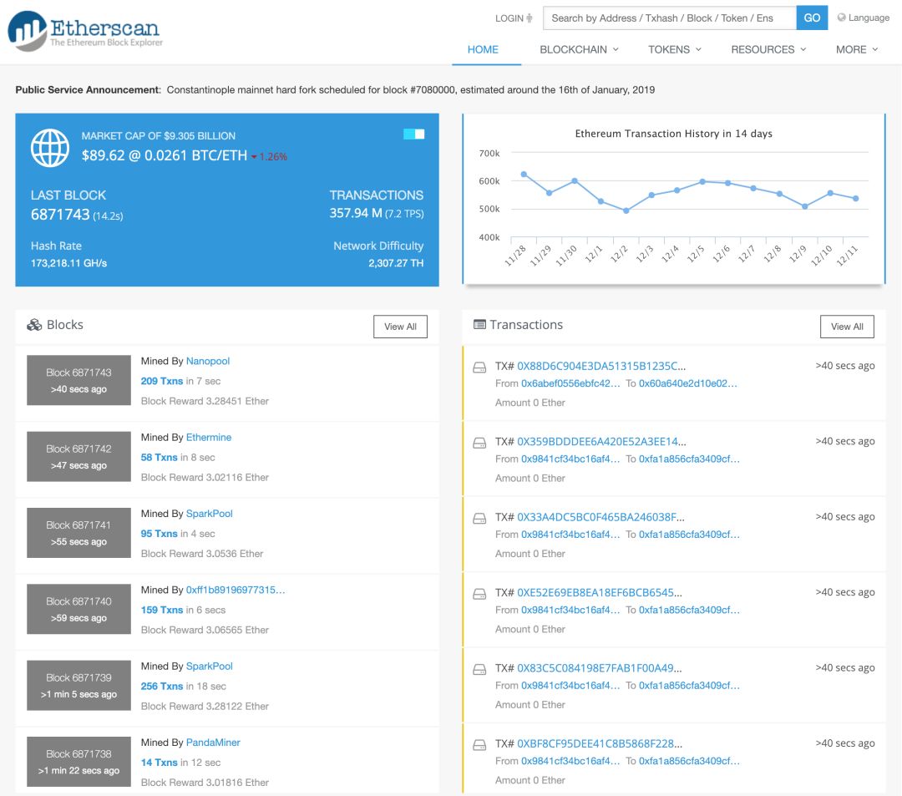902x796 pixels.
Task: Open Block 6871741 tile
Action: tap(79, 533)
